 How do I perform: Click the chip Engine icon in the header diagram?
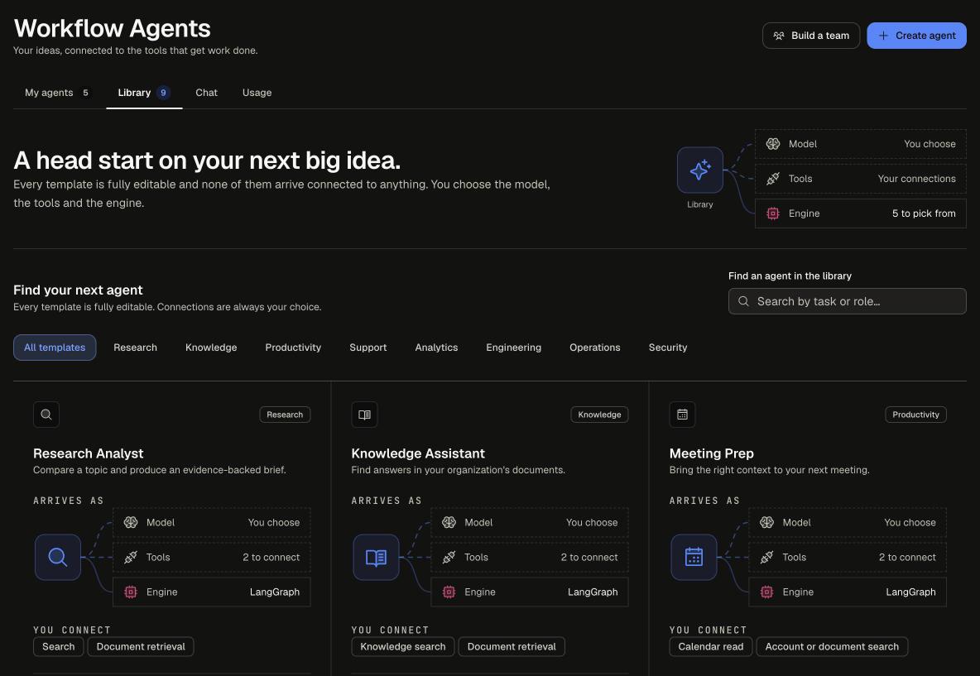click(x=773, y=213)
